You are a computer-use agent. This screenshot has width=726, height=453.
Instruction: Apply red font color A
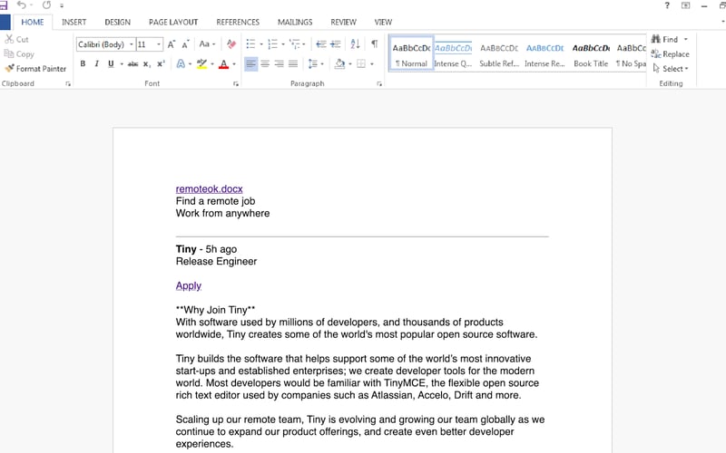coord(223,63)
